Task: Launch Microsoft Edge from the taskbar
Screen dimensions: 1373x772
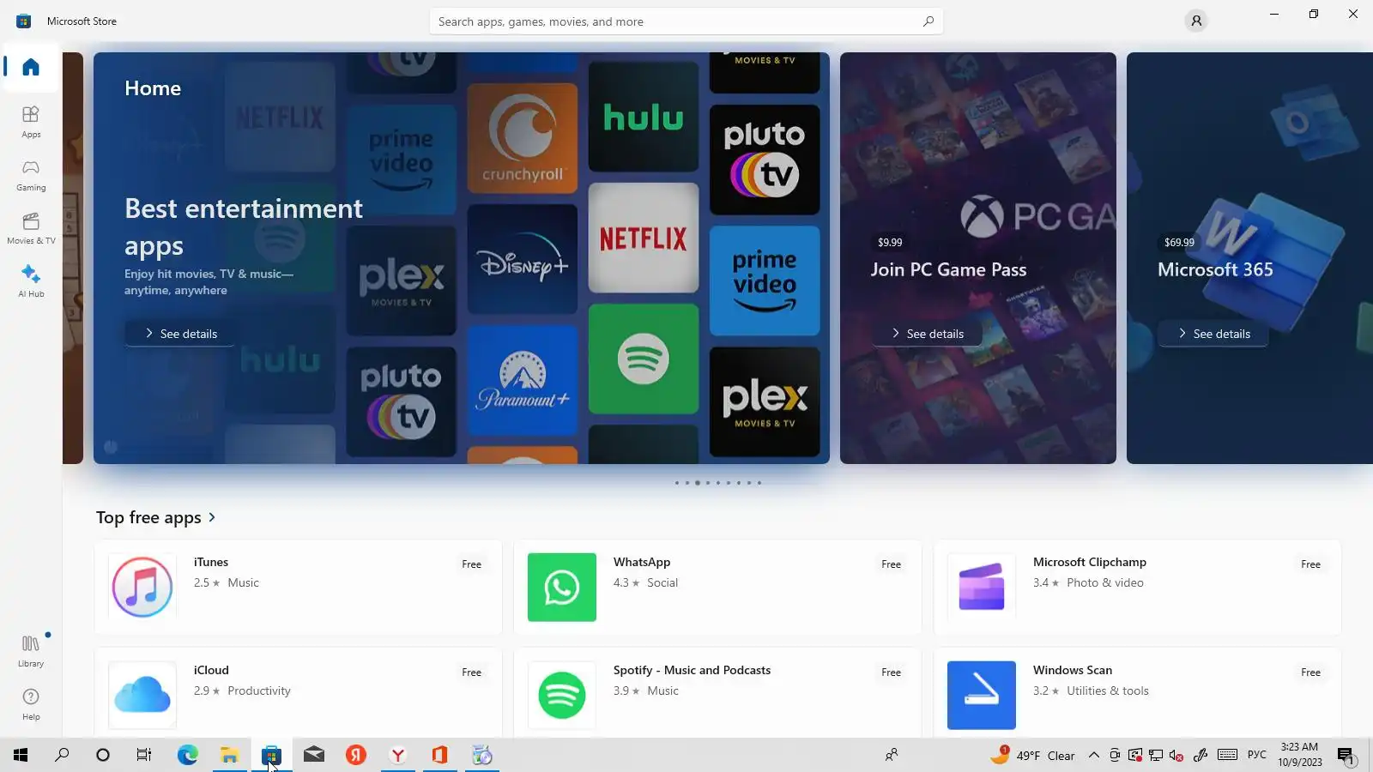Action: tap(187, 755)
